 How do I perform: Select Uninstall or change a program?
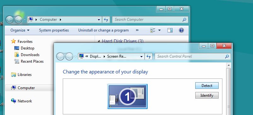(103, 30)
